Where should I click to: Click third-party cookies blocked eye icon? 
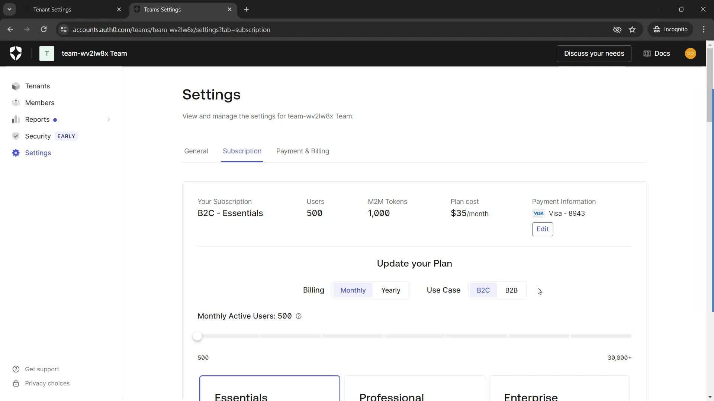617,29
